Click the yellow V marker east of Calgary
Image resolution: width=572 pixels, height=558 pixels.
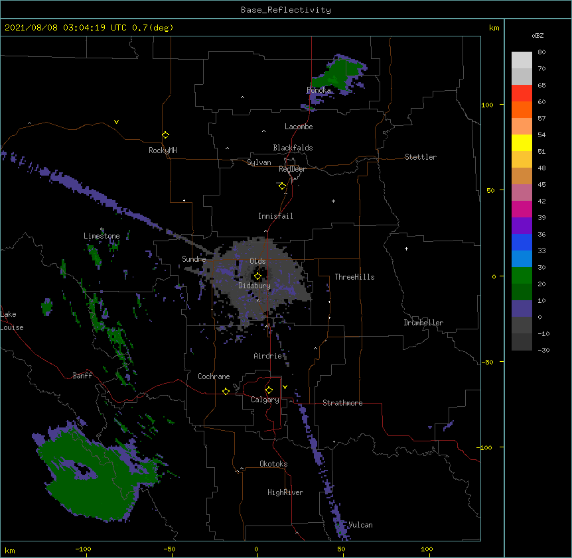[x=285, y=387]
